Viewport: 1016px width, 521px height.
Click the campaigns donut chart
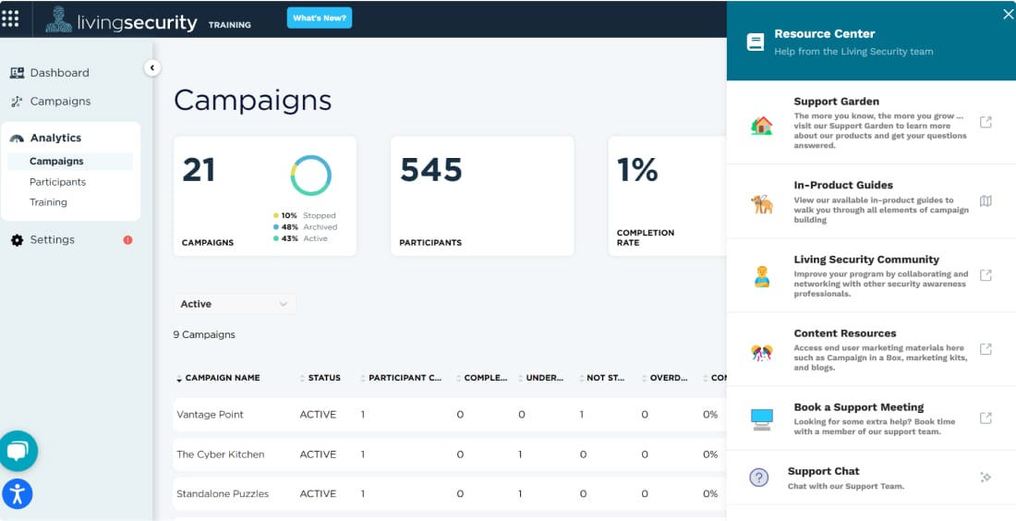click(x=311, y=175)
